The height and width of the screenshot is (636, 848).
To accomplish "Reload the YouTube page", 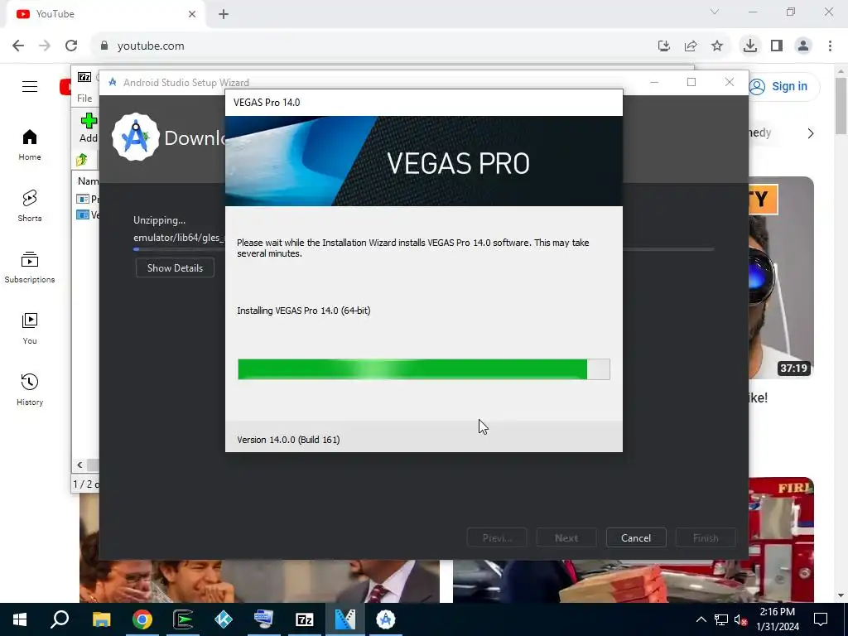I will coord(71,46).
